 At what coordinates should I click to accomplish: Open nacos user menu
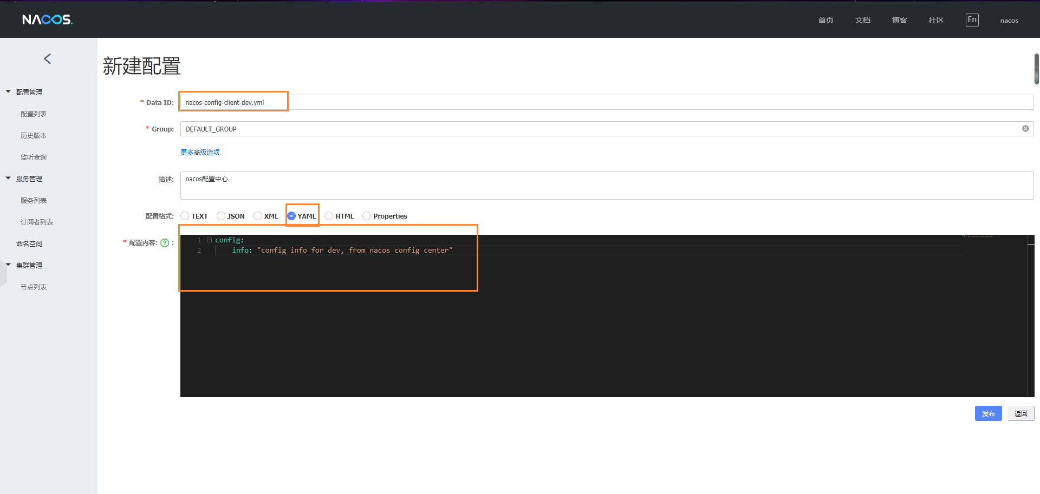tap(1009, 21)
